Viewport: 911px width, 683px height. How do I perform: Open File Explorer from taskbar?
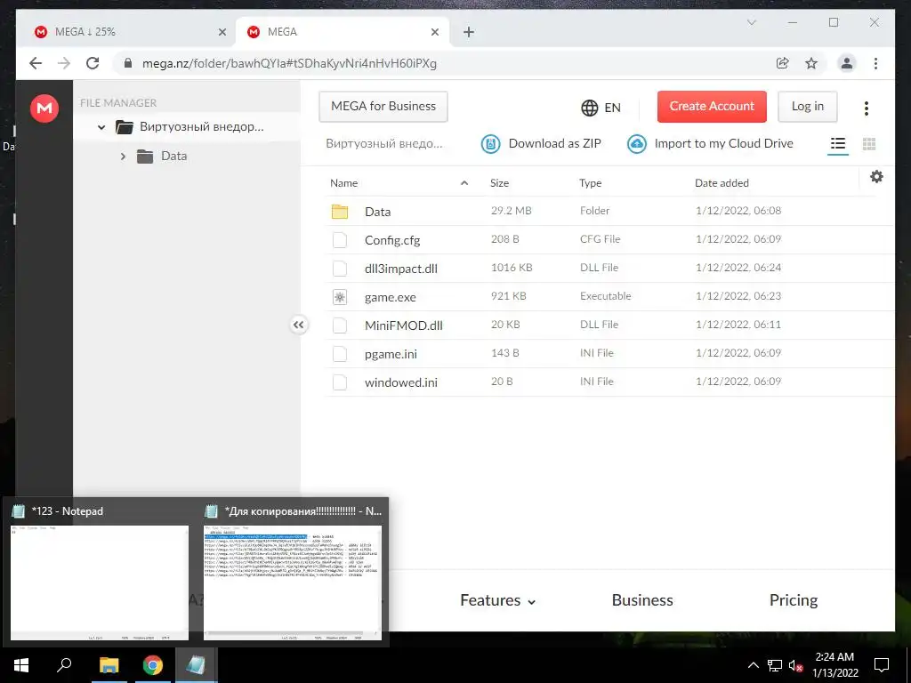pos(109,665)
